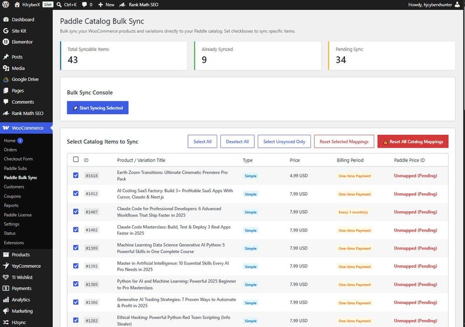Screen dimensions: 465x327
Task: Open the HJcyberX site home icon
Action: coord(17,5)
